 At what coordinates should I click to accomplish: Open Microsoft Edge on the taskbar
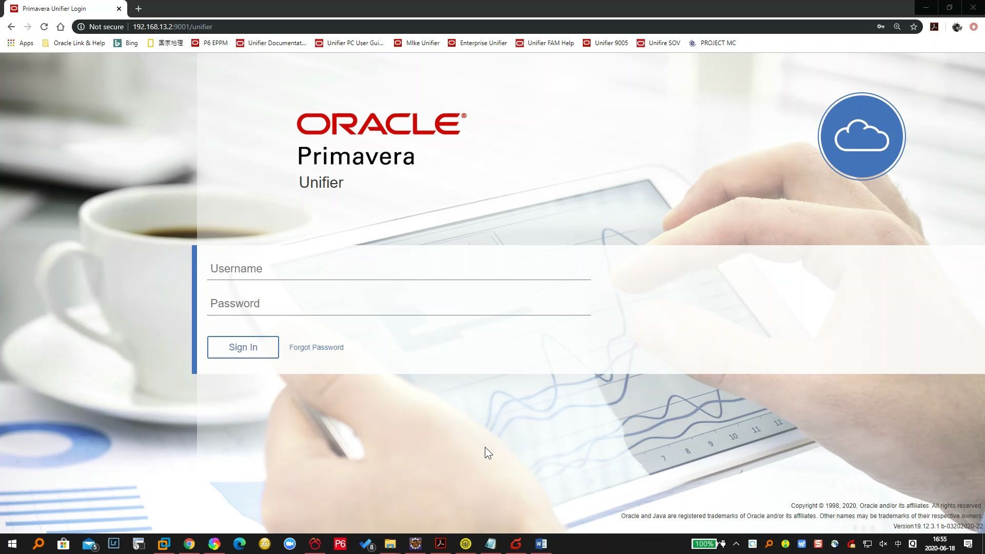point(240,544)
